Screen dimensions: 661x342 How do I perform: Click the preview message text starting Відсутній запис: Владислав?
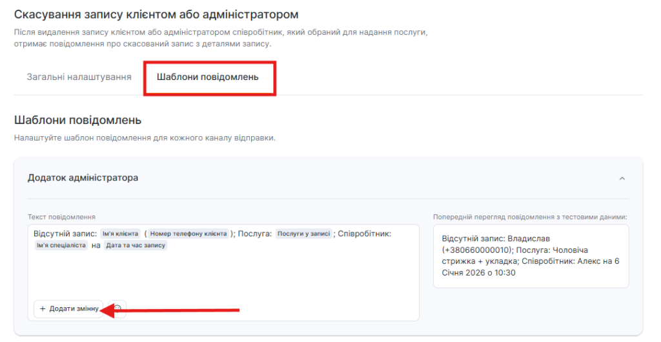[x=531, y=256]
